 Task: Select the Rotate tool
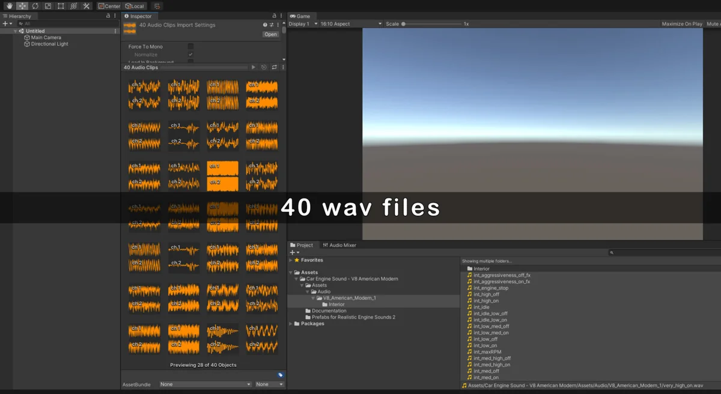click(35, 6)
